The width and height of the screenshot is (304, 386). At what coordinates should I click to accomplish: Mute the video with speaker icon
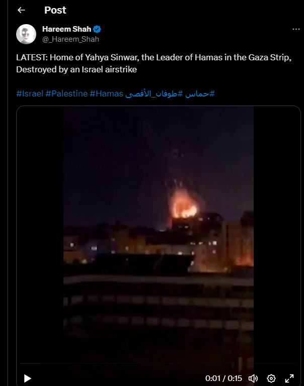(x=253, y=378)
